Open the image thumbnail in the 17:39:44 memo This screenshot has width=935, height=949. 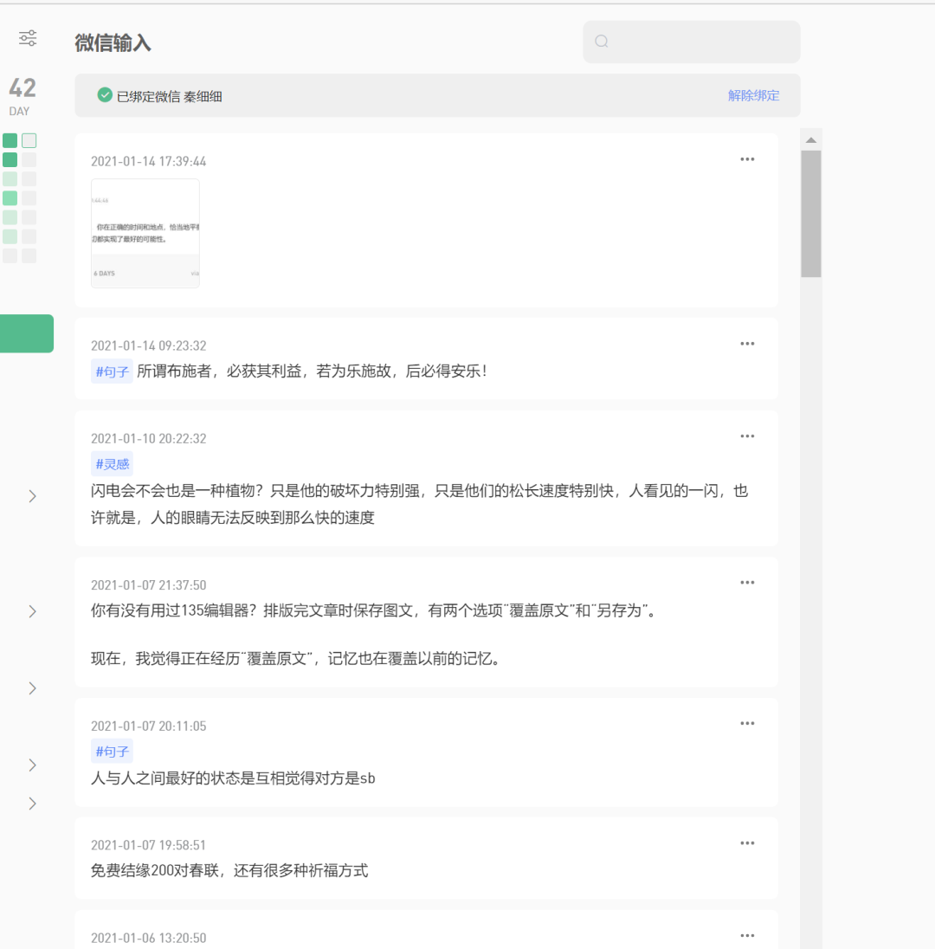[145, 234]
